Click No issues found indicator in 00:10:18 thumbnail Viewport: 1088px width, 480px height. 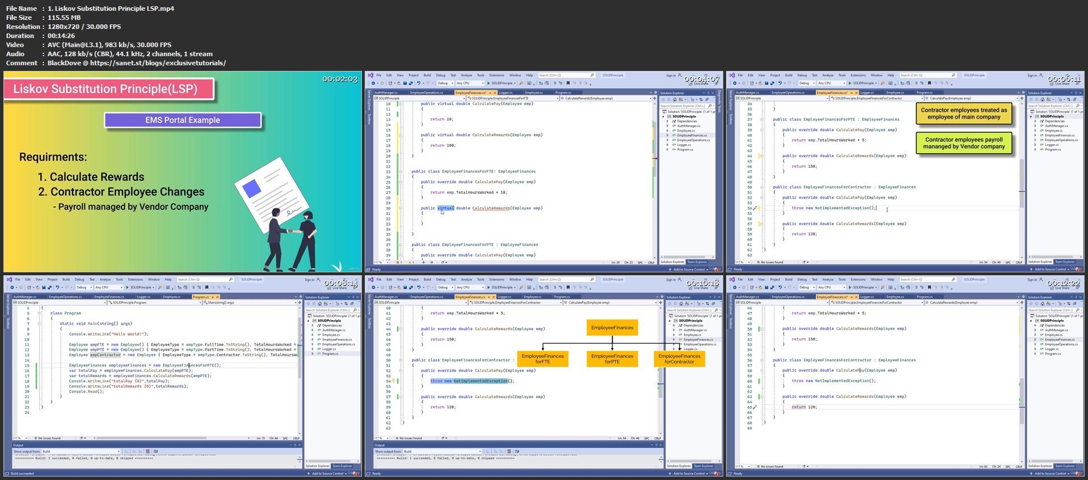click(410, 438)
